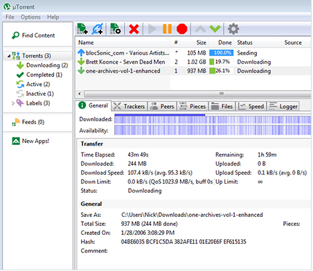Expand the Labels tree node
The image size is (313, 271).
click(x=13, y=103)
